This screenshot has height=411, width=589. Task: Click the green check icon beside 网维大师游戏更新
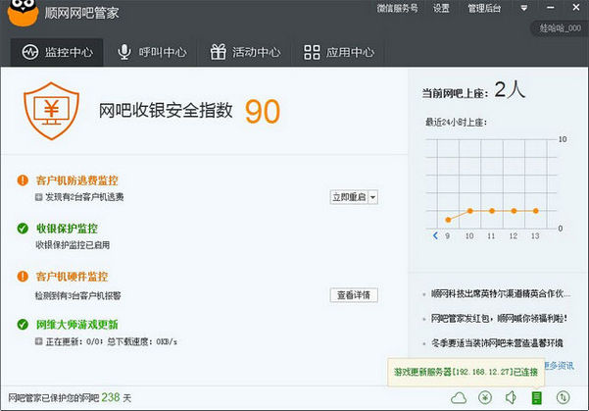point(23,324)
